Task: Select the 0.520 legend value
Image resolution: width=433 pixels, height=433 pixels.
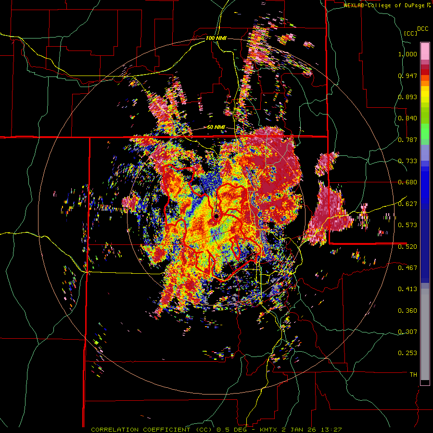Action: tap(408, 246)
